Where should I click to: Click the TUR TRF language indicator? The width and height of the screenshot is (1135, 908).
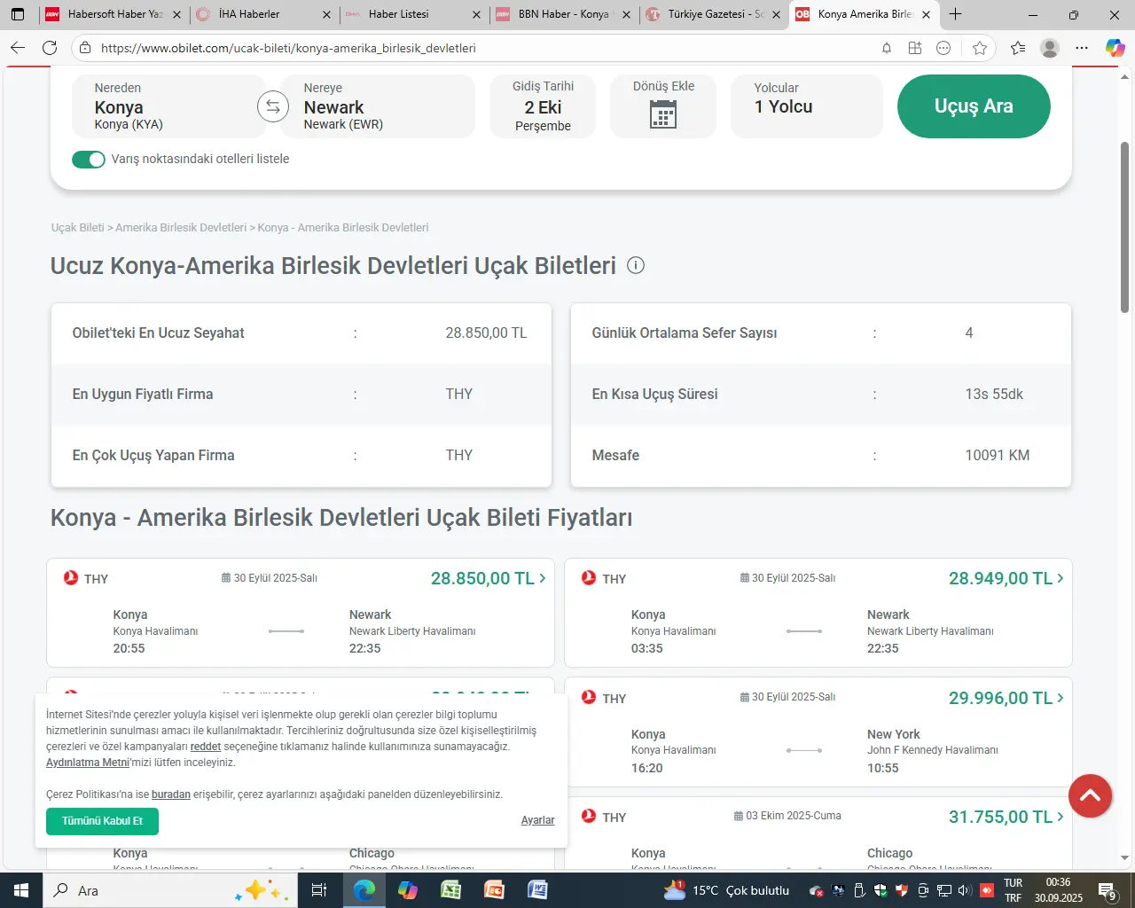(1013, 890)
